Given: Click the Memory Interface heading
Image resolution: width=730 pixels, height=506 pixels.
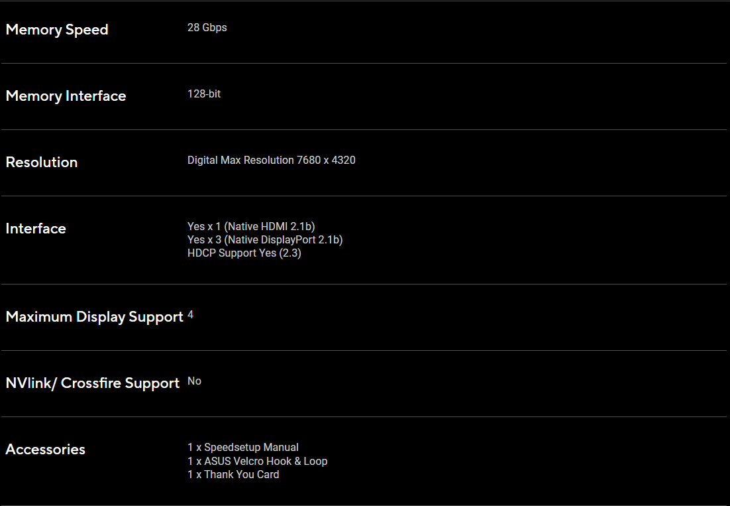Looking at the screenshot, I should click(x=66, y=96).
